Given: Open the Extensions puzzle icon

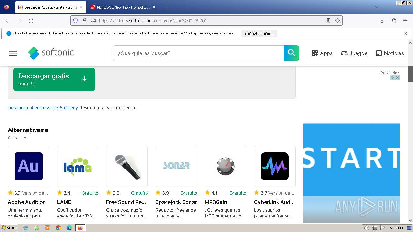Looking at the screenshot, I should (394, 21).
